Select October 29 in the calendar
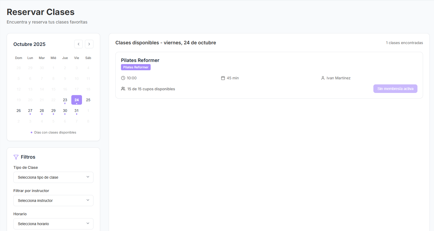Viewport: 434px width, 231px height. pos(53,111)
